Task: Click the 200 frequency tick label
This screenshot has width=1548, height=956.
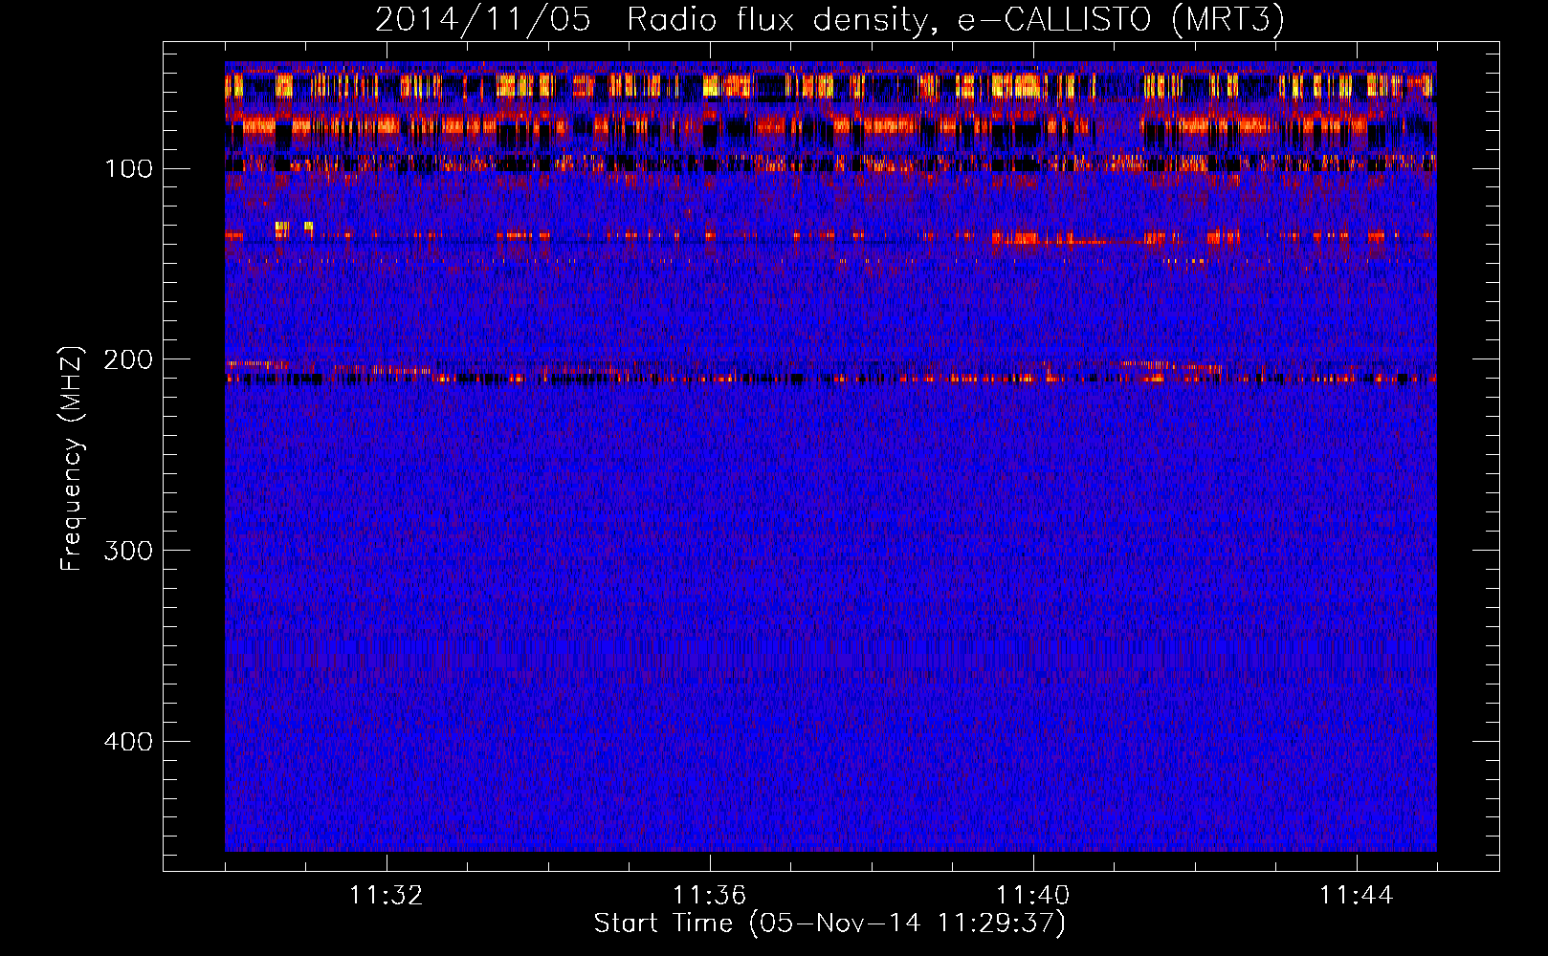Action: (126, 359)
